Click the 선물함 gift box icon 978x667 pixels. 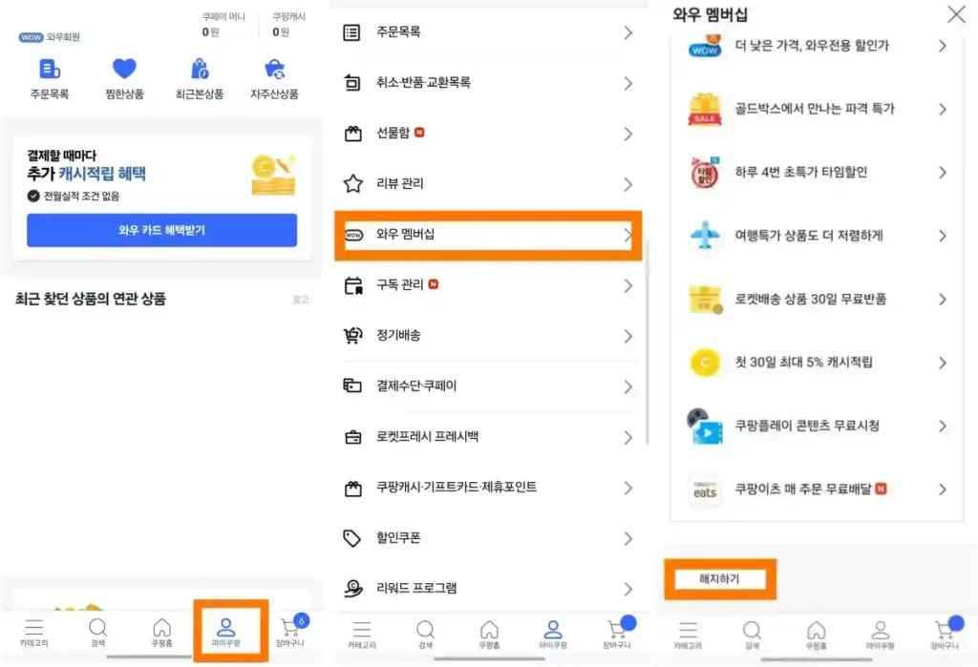[353, 134]
